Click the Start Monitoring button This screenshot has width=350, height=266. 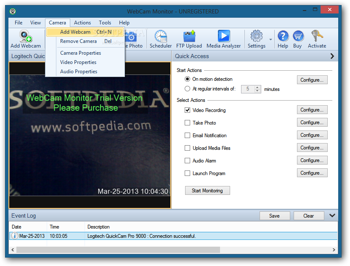[x=207, y=191]
